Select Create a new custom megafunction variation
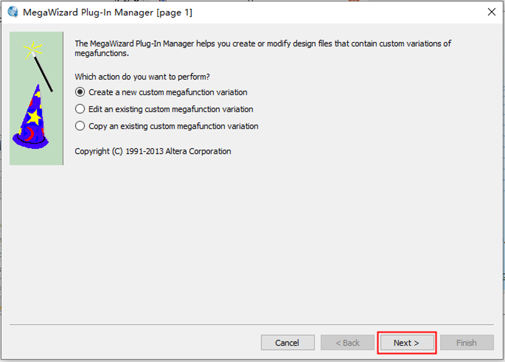 pyautogui.click(x=81, y=92)
